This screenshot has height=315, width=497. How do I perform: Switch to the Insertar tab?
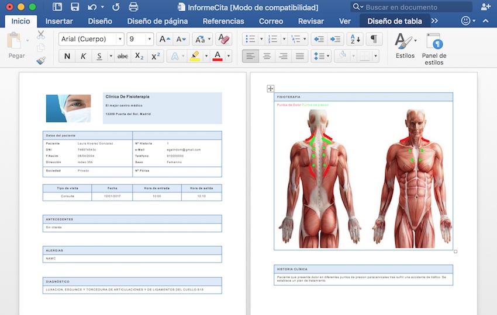[59, 21]
